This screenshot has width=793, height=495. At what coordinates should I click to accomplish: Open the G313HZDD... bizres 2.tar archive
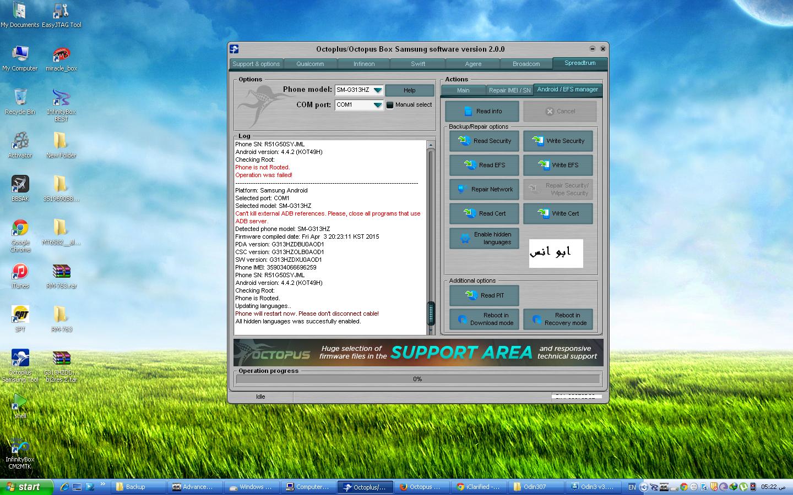(61, 366)
